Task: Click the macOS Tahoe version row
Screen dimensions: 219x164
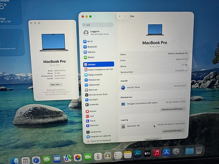Action: click(153, 87)
